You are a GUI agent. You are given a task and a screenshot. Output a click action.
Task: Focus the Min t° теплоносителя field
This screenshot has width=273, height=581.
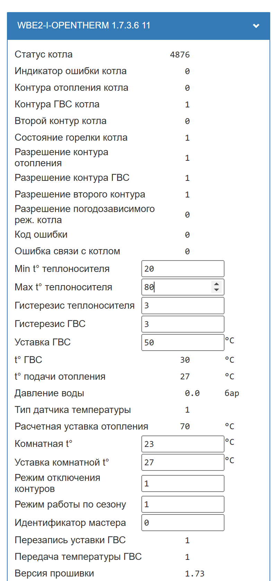[183, 269]
